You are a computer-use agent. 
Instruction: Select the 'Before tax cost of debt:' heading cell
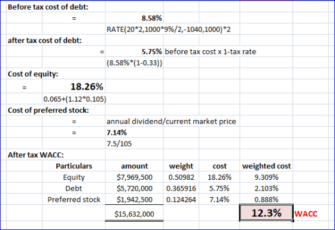pos(48,7)
